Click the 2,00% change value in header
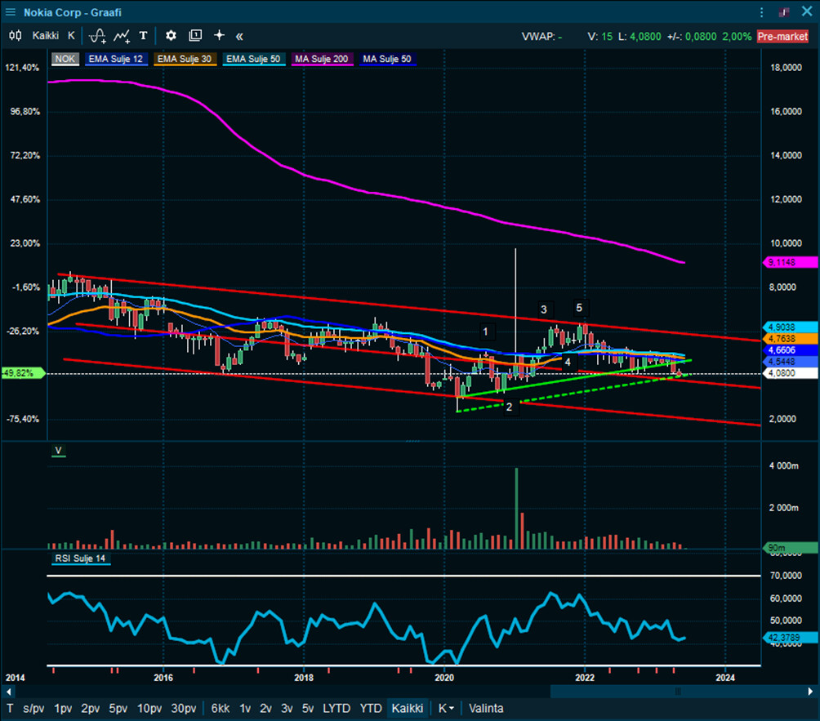The width and height of the screenshot is (820, 721). 737,37
